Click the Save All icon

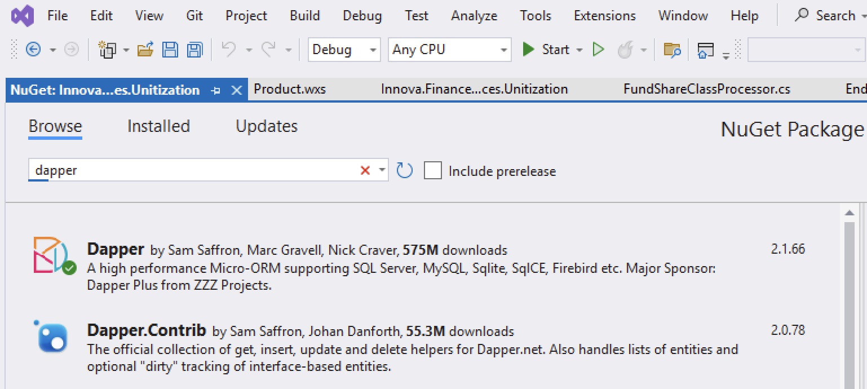(194, 50)
